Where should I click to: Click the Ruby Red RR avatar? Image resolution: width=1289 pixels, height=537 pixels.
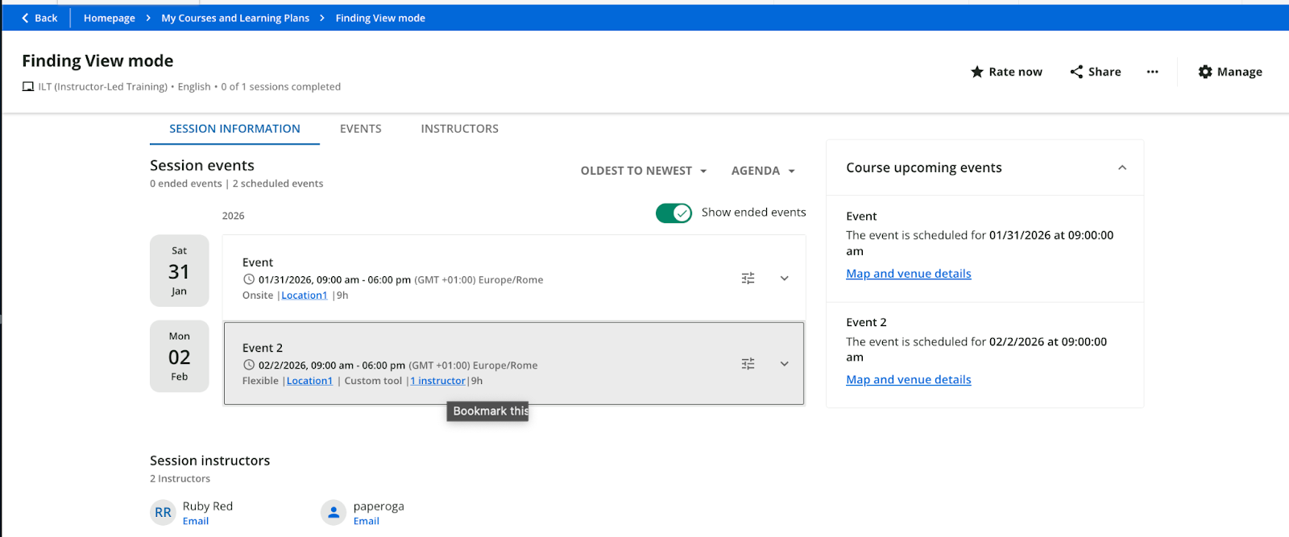[163, 513]
